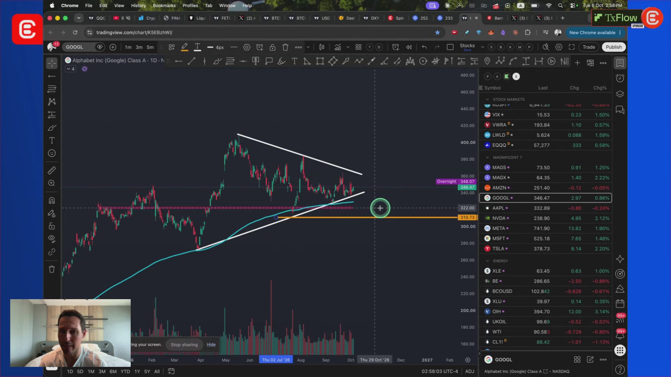The width and height of the screenshot is (671, 377).
Task: Hide all drawings with the eye icon
Action: pos(52,239)
